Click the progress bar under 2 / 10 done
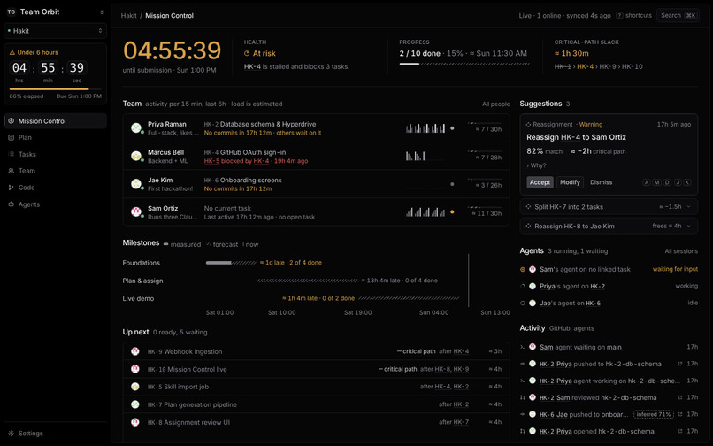The height and width of the screenshot is (446, 713). pyautogui.click(x=464, y=64)
